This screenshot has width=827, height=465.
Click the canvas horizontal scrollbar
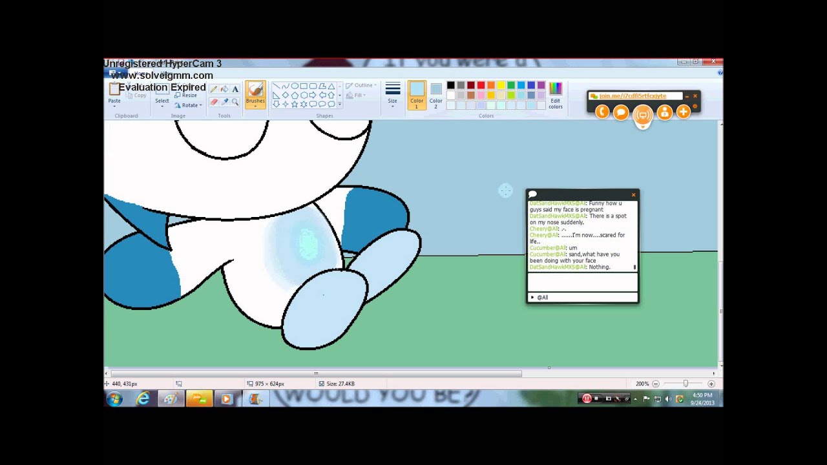pyautogui.click(x=316, y=373)
